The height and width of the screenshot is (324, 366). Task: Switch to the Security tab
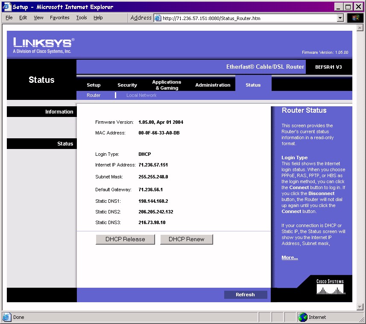127,85
